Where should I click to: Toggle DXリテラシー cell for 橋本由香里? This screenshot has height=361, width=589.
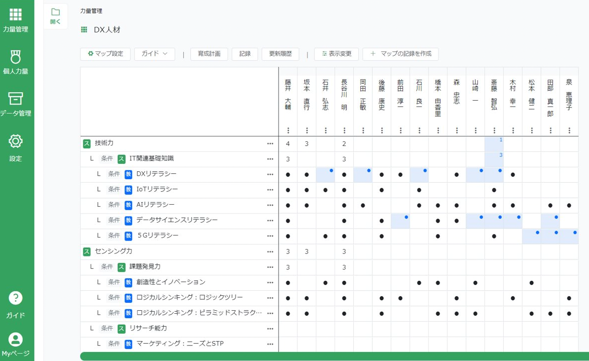click(438, 175)
